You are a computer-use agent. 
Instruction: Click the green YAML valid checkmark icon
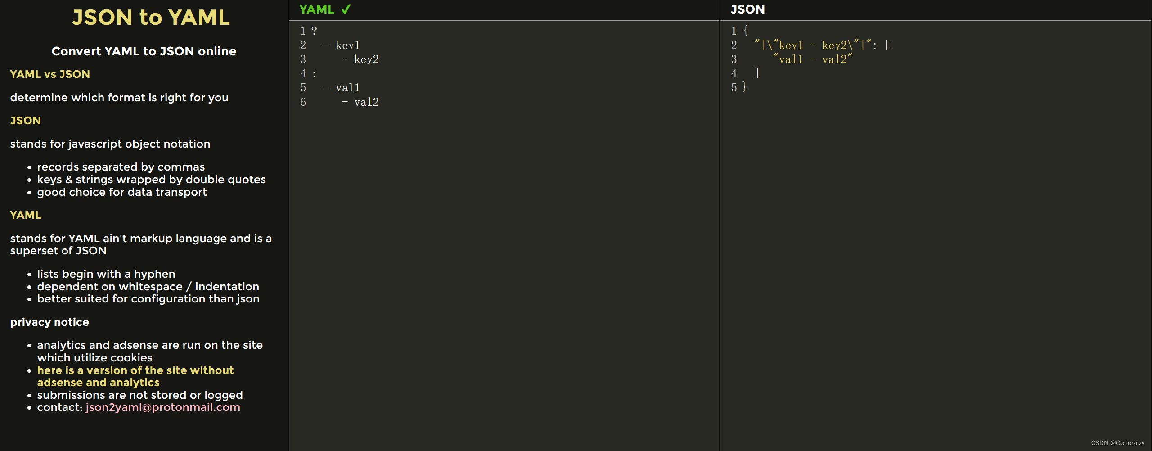[x=346, y=9]
